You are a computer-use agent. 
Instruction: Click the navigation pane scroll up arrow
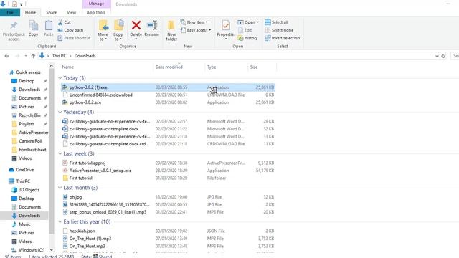(x=52, y=66)
